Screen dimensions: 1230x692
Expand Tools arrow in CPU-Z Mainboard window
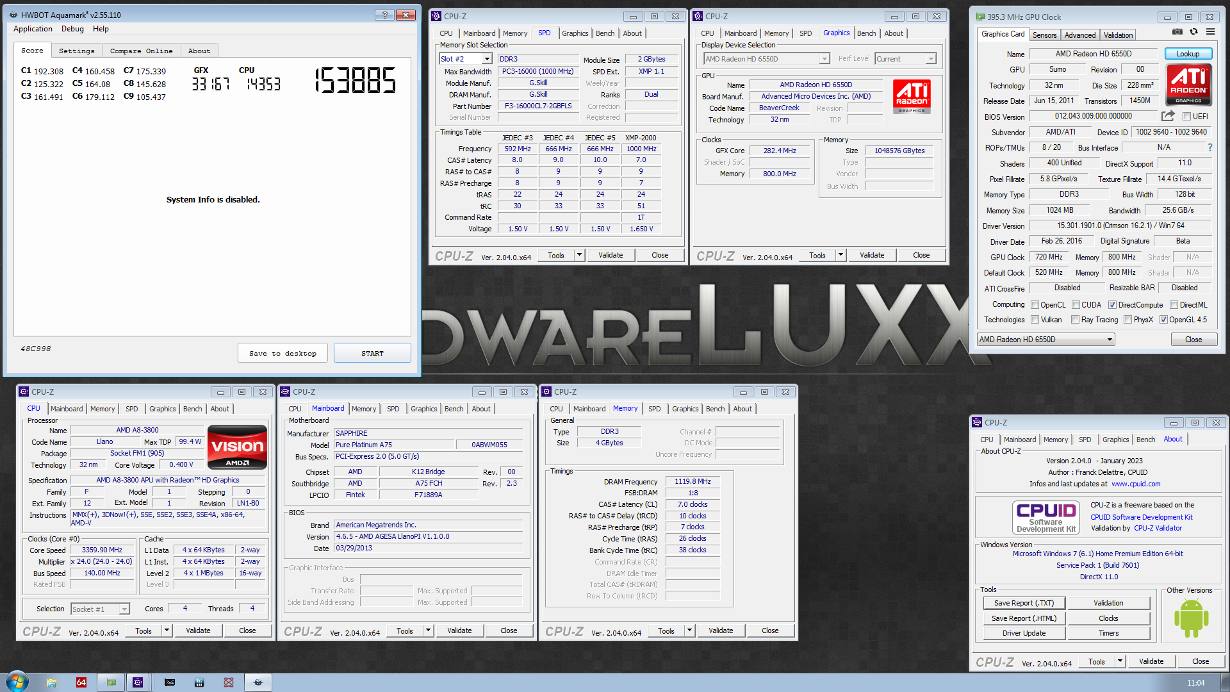428,630
